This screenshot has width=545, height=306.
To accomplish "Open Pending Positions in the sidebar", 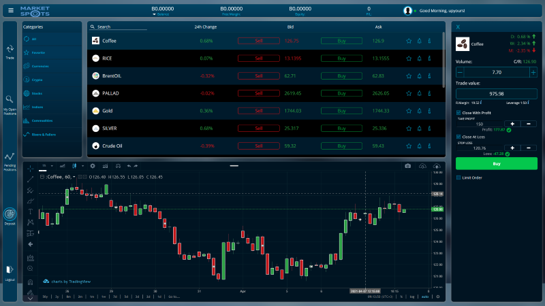I will point(10,162).
